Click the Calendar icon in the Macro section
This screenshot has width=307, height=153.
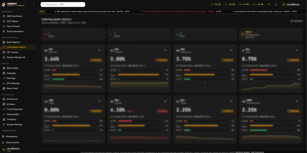(4, 73)
